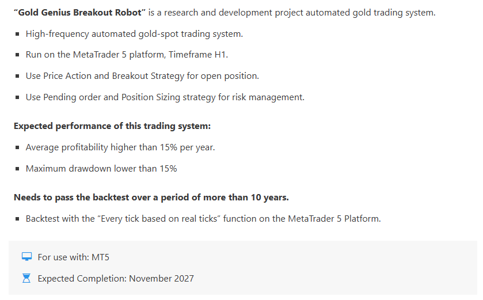Viewport: 483px width, 300px height.
Task: Click the monitor icon beside MT5
Action: point(26,257)
